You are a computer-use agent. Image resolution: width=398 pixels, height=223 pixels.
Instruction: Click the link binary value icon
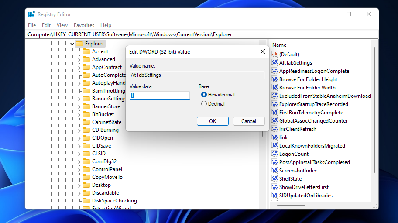[x=274, y=137]
